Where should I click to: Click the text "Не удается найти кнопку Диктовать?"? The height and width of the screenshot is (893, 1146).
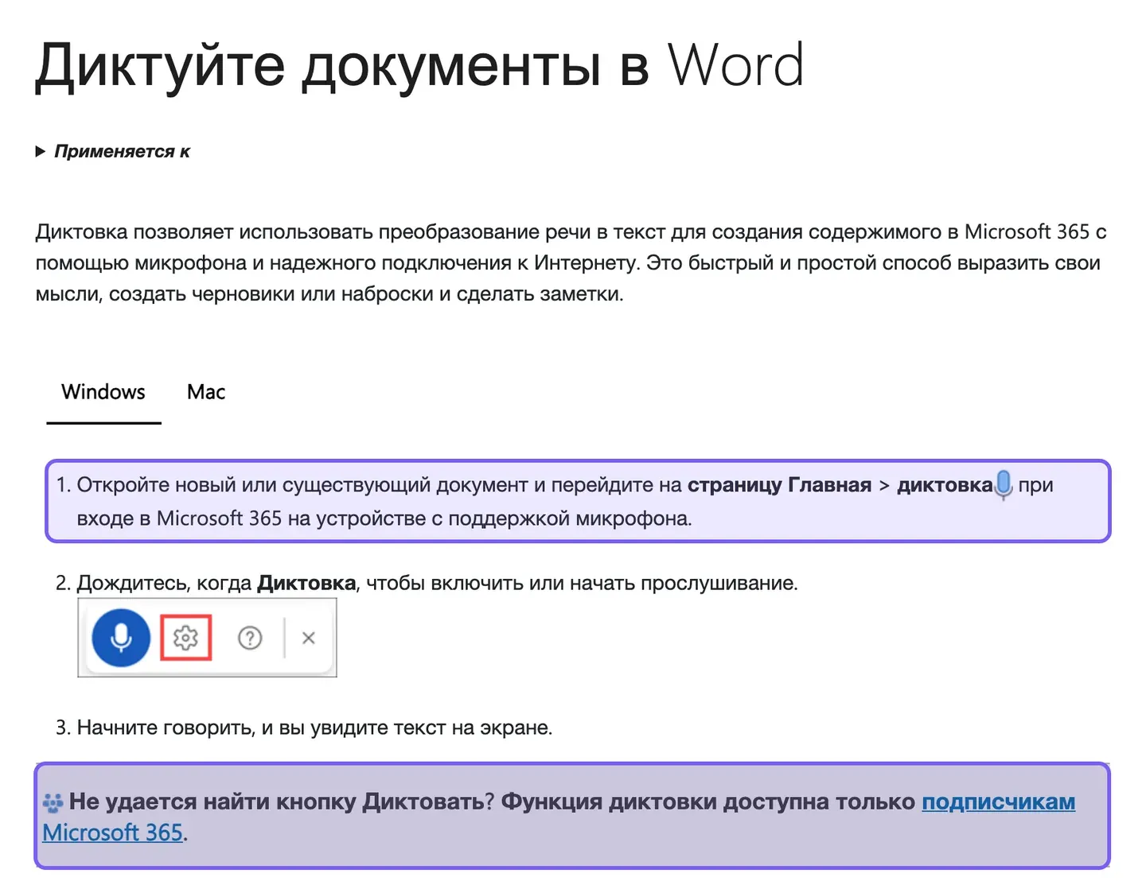pos(282,802)
